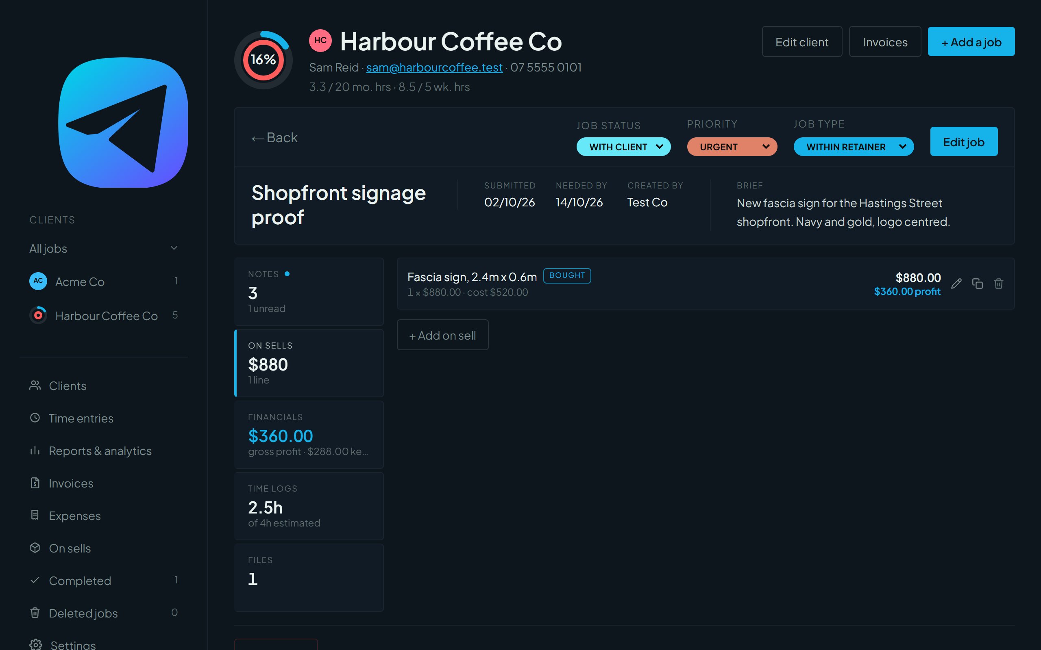Open the Job Type Within Retainer dropdown
The image size is (1041, 650).
854,147
